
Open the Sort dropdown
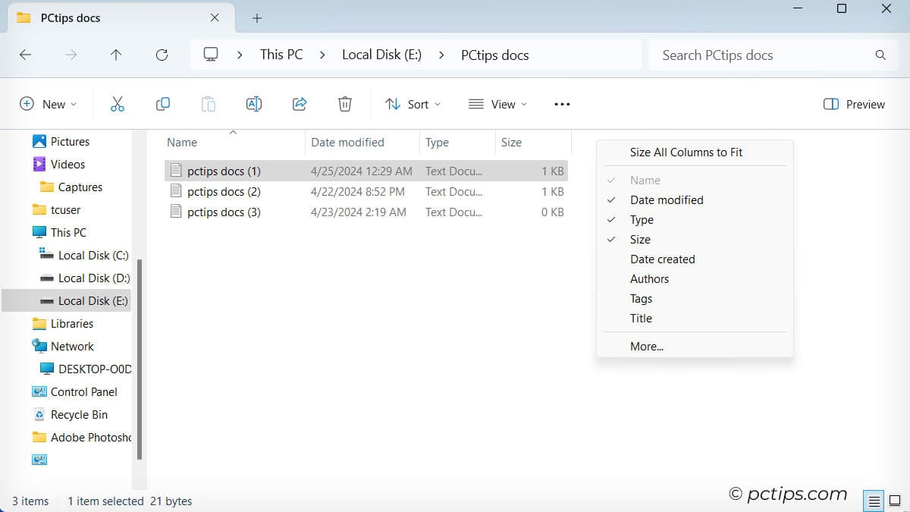click(x=413, y=104)
